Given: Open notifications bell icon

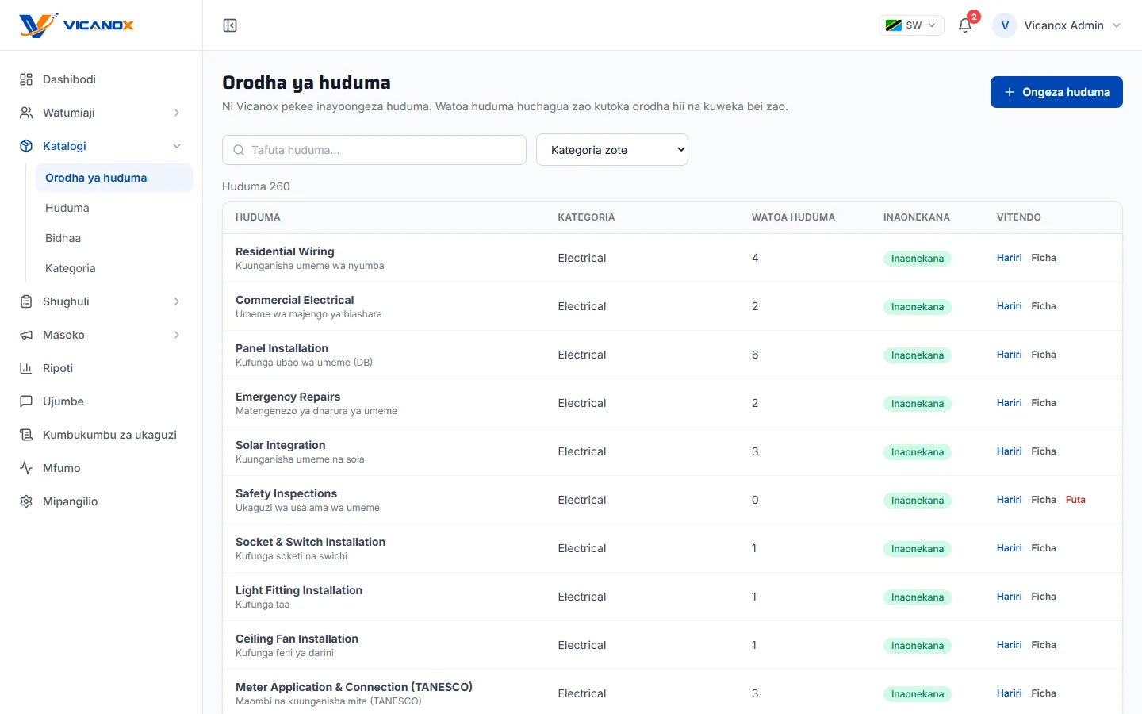Looking at the screenshot, I should tap(965, 25).
